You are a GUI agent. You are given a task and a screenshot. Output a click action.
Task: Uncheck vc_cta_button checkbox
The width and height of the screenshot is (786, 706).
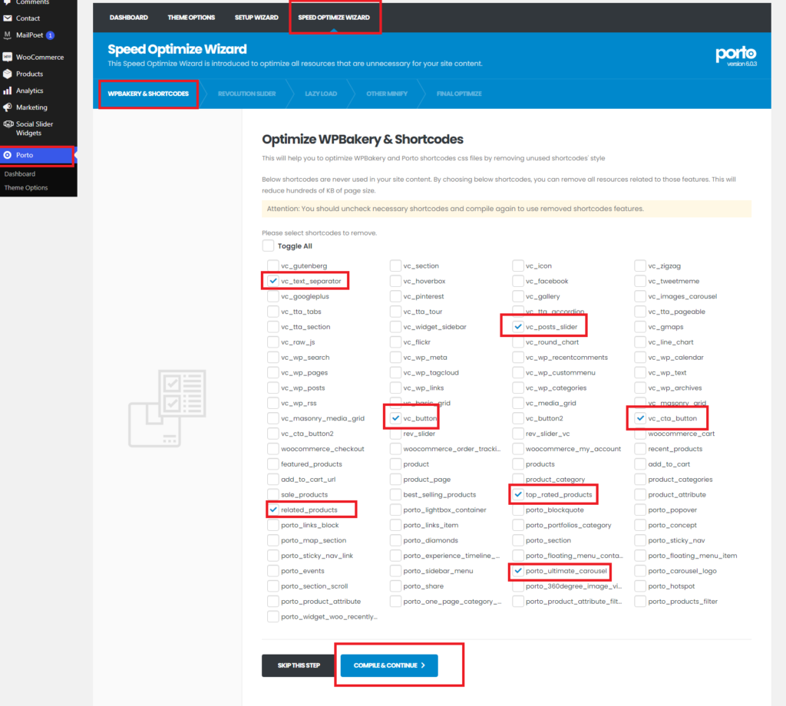pyautogui.click(x=640, y=418)
